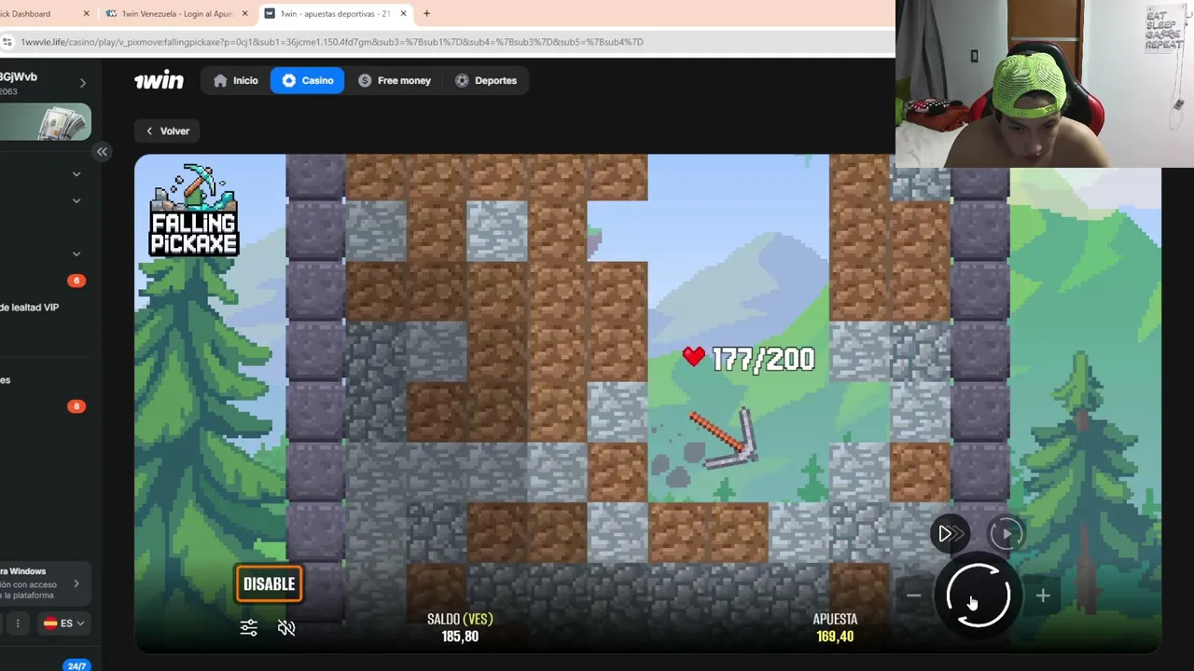This screenshot has width=1194, height=671.
Task: Click the browser address bar URL
Action: point(332,42)
